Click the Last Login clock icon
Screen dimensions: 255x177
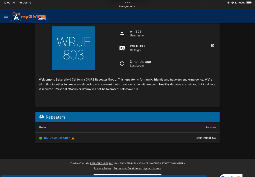click(122, 64)
